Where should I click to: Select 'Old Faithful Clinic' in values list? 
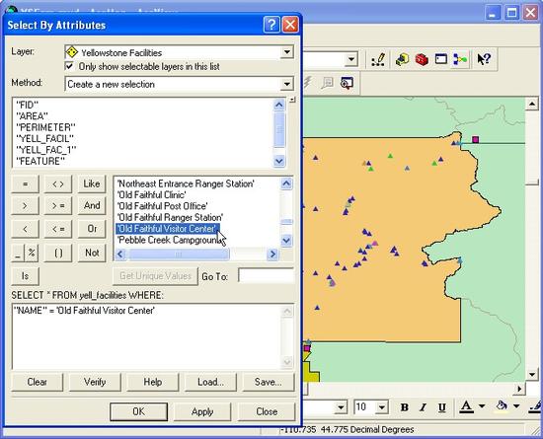click(151, 194)
